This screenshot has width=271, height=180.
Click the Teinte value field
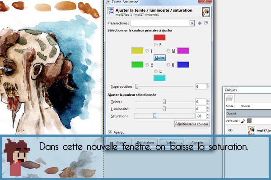pos(201,102)
